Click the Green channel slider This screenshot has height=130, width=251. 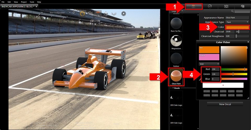coord(234,74)
